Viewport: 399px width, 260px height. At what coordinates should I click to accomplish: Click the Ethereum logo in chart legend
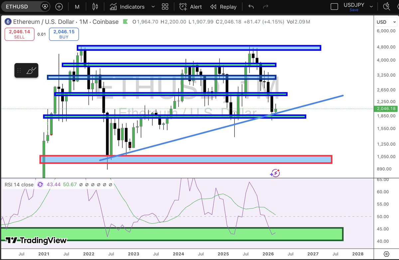(8, 22)
